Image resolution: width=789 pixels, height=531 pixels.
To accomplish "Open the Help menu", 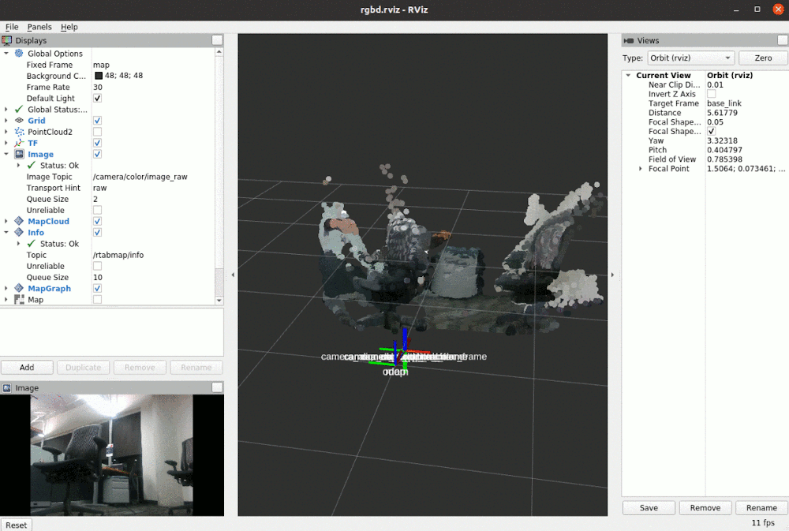I will coord(69,26).
